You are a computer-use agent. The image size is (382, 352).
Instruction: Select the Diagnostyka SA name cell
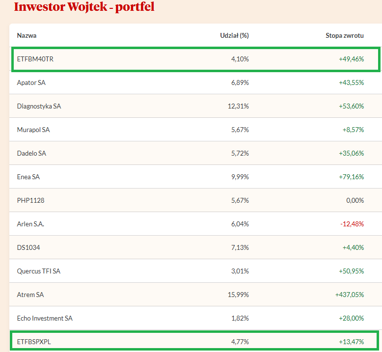39,106
